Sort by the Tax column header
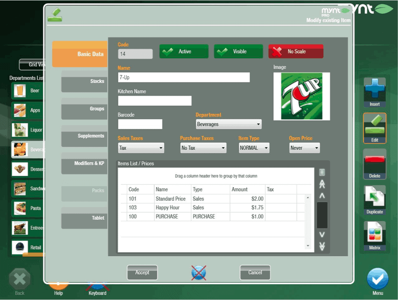The width and height of the screenshot is (398, 300). click(x=281, y=189)
